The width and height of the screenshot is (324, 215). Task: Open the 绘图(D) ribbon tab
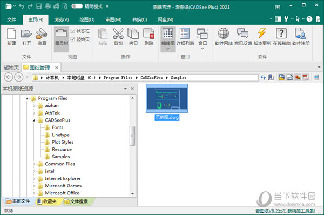pos(87,19)
